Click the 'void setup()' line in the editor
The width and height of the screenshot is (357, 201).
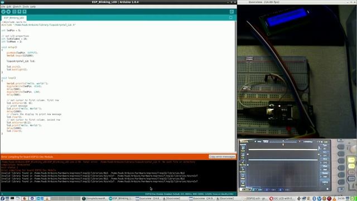(x=9, y=47)
